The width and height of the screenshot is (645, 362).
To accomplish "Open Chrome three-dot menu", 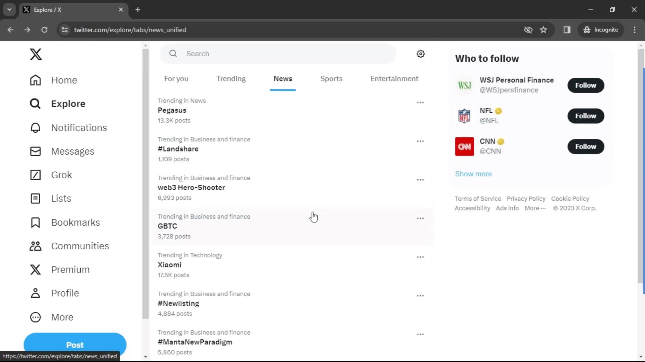I will coord(635,30).
